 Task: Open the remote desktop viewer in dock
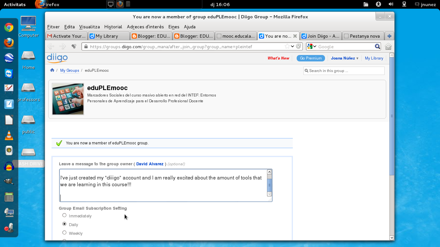(x=9, y=212)
